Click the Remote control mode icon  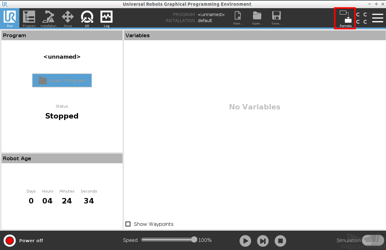point(345,18)
